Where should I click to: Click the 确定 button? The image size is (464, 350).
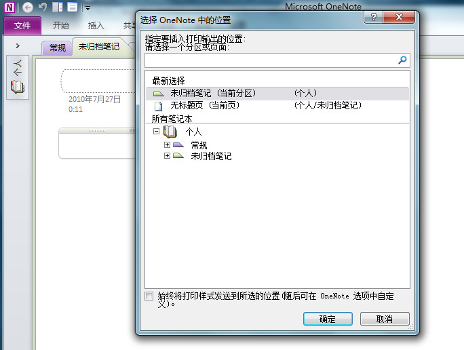click(x=327, y=319)
